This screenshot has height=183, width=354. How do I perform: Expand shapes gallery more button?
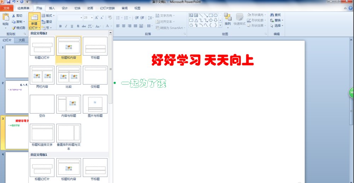(220, 25)
